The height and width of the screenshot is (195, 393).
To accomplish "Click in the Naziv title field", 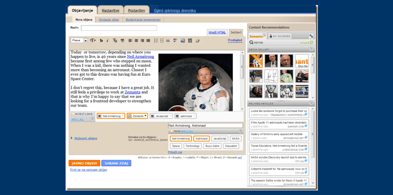I will pyautogui.click(x=119, y=28).
